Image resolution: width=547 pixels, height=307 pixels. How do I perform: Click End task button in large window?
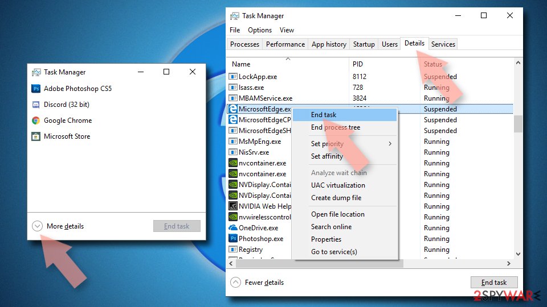click(x=494, y=283)
